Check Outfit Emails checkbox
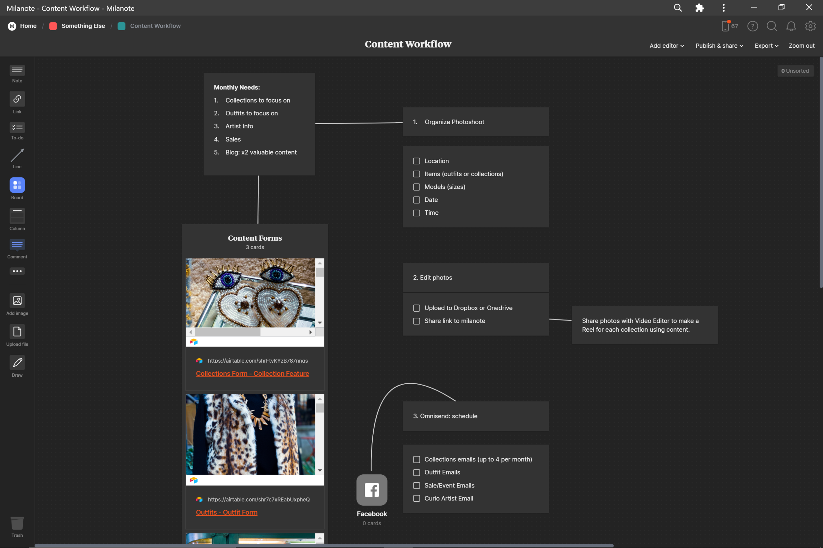 (x=416, y=472)
